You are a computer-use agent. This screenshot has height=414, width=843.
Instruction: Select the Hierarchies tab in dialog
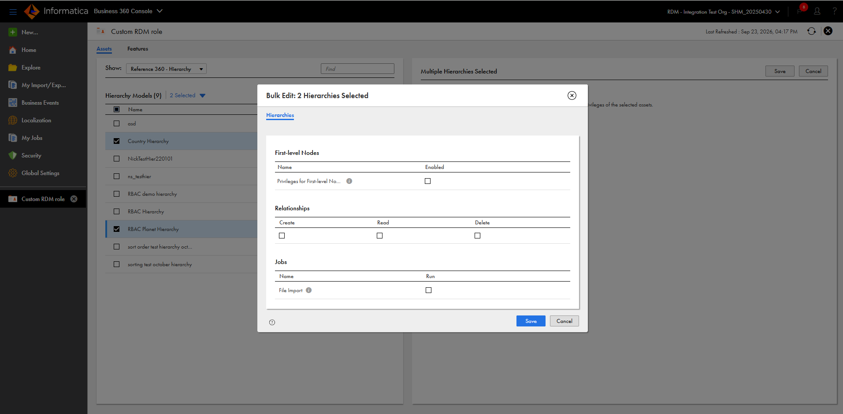point(280,115)
